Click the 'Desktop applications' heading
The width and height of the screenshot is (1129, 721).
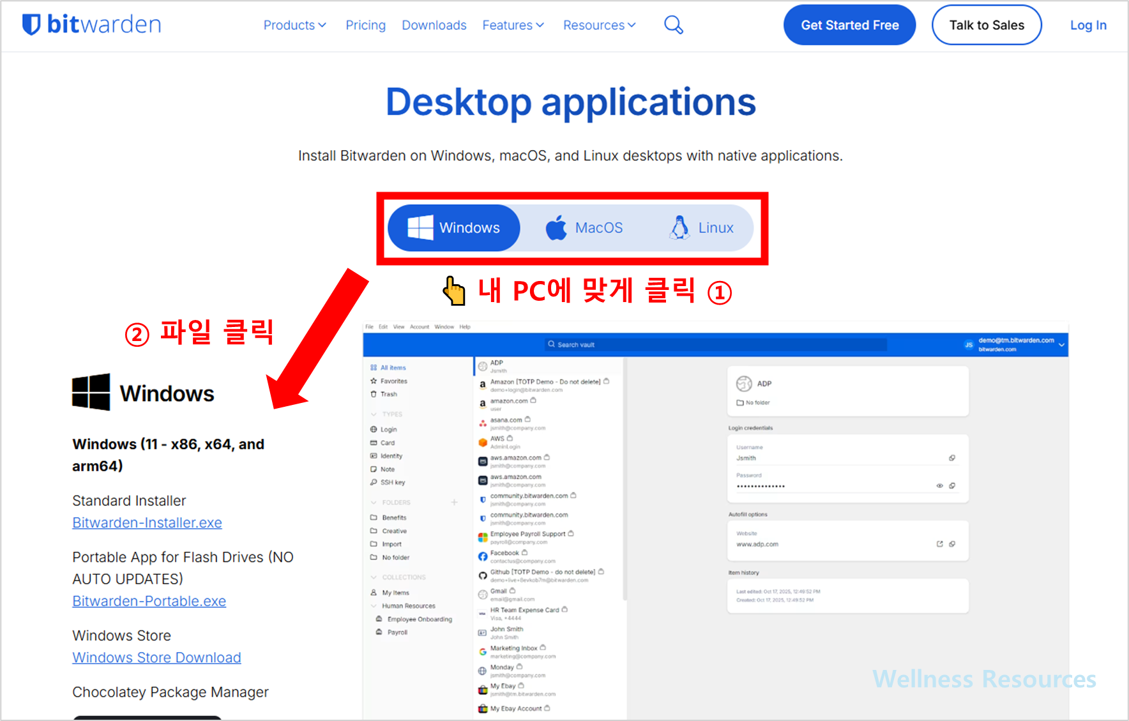click(571, 102)
